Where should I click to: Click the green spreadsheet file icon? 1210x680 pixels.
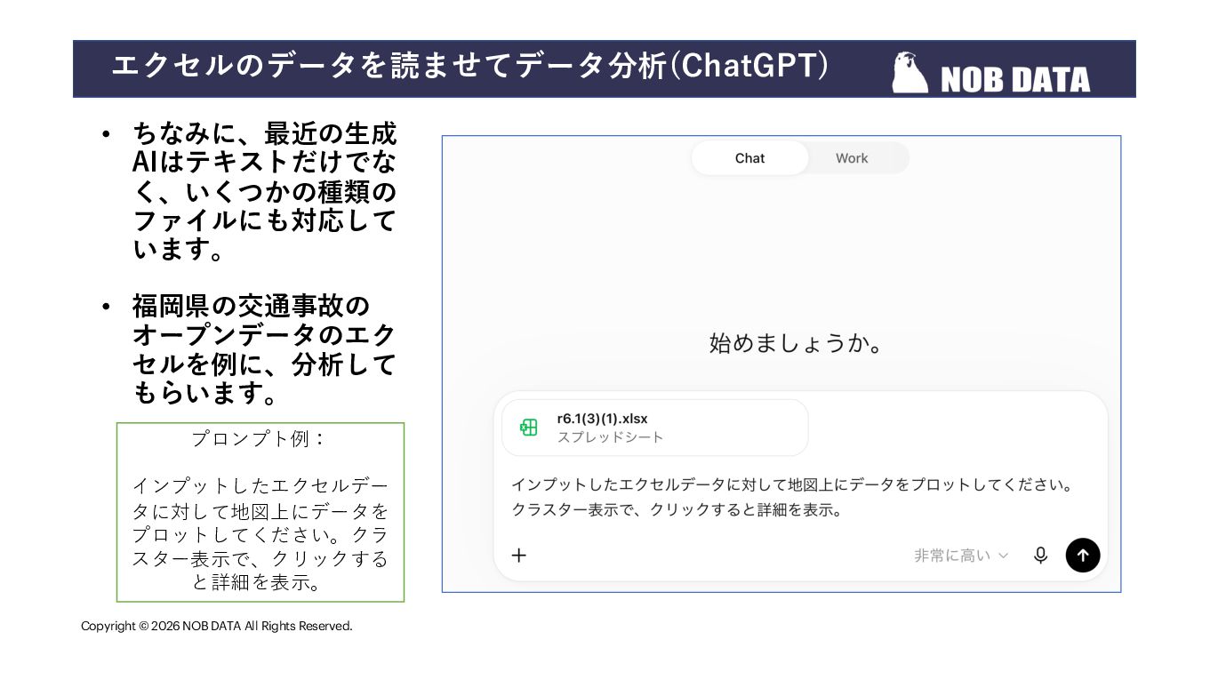click(529, 428)
